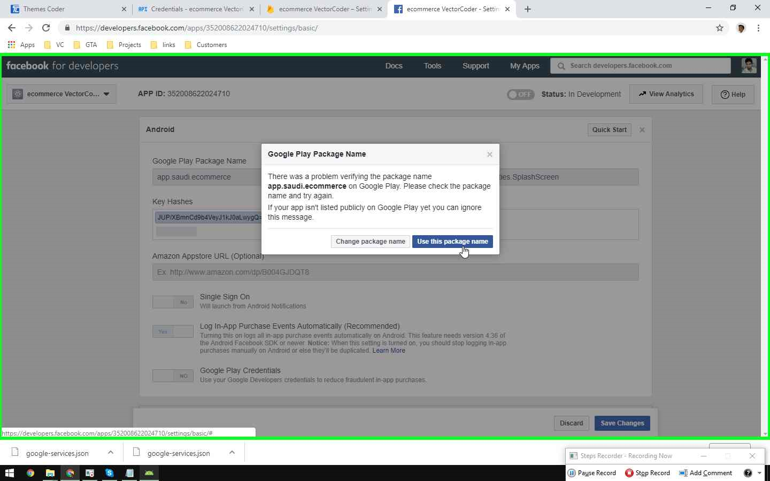Close the Google Play Package Name dialog

pos(489,154)
